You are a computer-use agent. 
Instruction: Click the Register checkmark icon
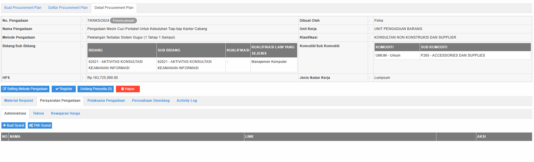pos(57,89)
